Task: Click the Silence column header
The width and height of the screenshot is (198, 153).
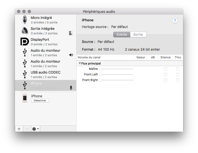Action: point(165,57)
